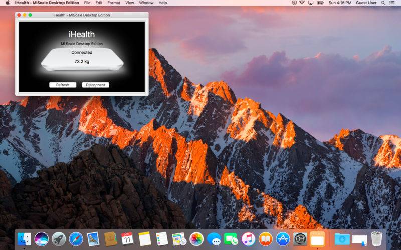The image size is (401, 250).
Task: Click the Sun 4:16 PM clock
Action: (340, 3)
